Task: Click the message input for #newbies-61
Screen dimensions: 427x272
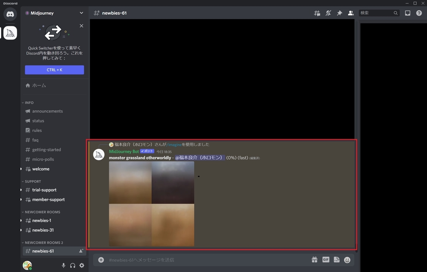Action: tap(206, 260)
